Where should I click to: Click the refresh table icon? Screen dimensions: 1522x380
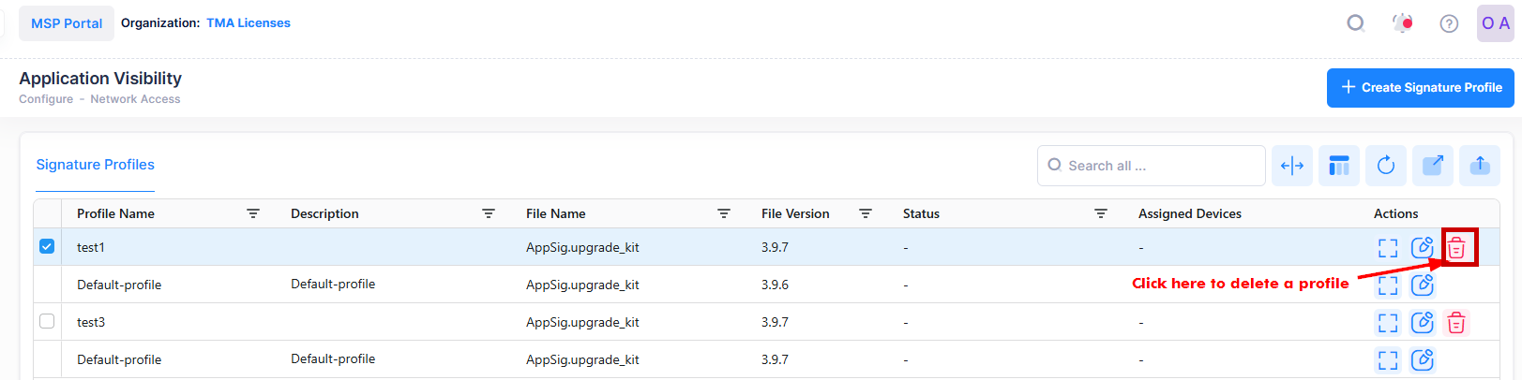click(1385, 166)
